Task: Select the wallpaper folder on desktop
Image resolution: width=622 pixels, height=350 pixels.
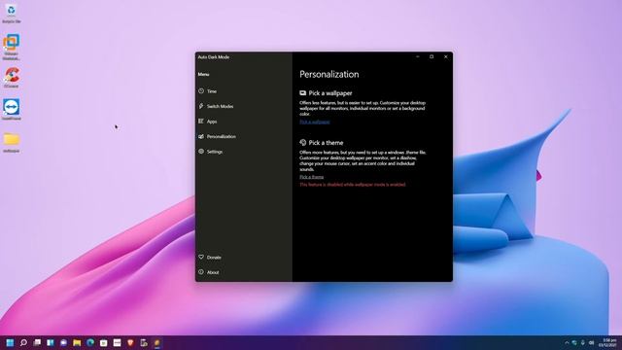Action: [11, 142]
